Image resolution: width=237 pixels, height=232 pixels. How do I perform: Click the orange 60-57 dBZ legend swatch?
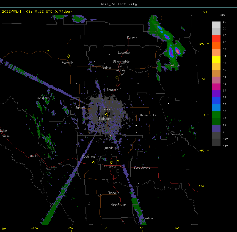pos(216,45)
